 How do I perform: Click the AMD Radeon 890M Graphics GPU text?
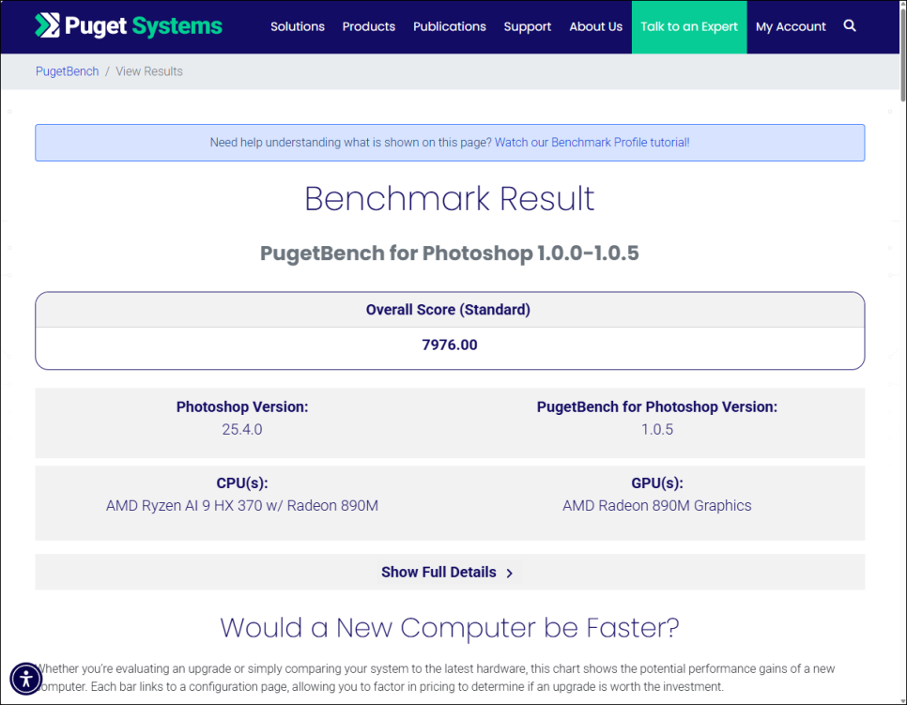pyautogui.click(x=656, y=506)
